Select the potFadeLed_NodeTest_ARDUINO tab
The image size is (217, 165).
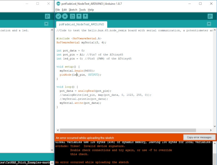[81, 24]
